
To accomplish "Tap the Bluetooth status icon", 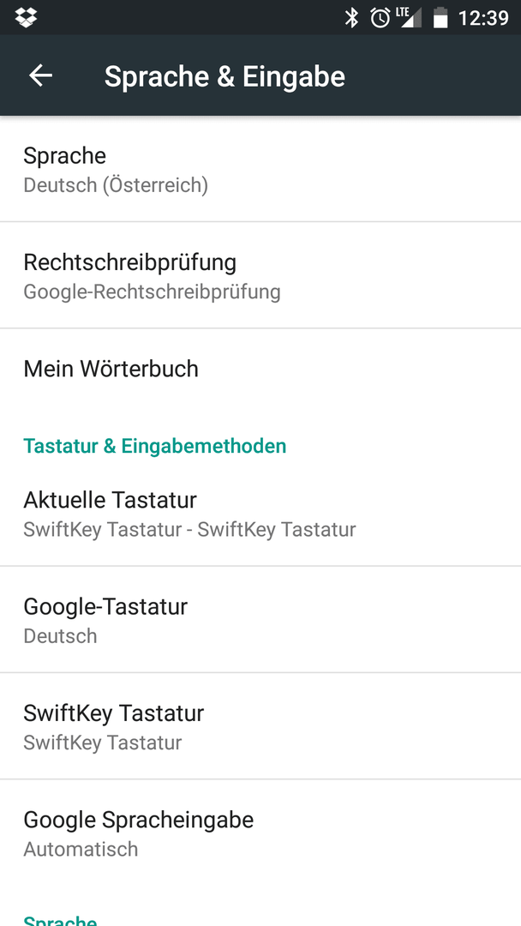I will 351,18.
